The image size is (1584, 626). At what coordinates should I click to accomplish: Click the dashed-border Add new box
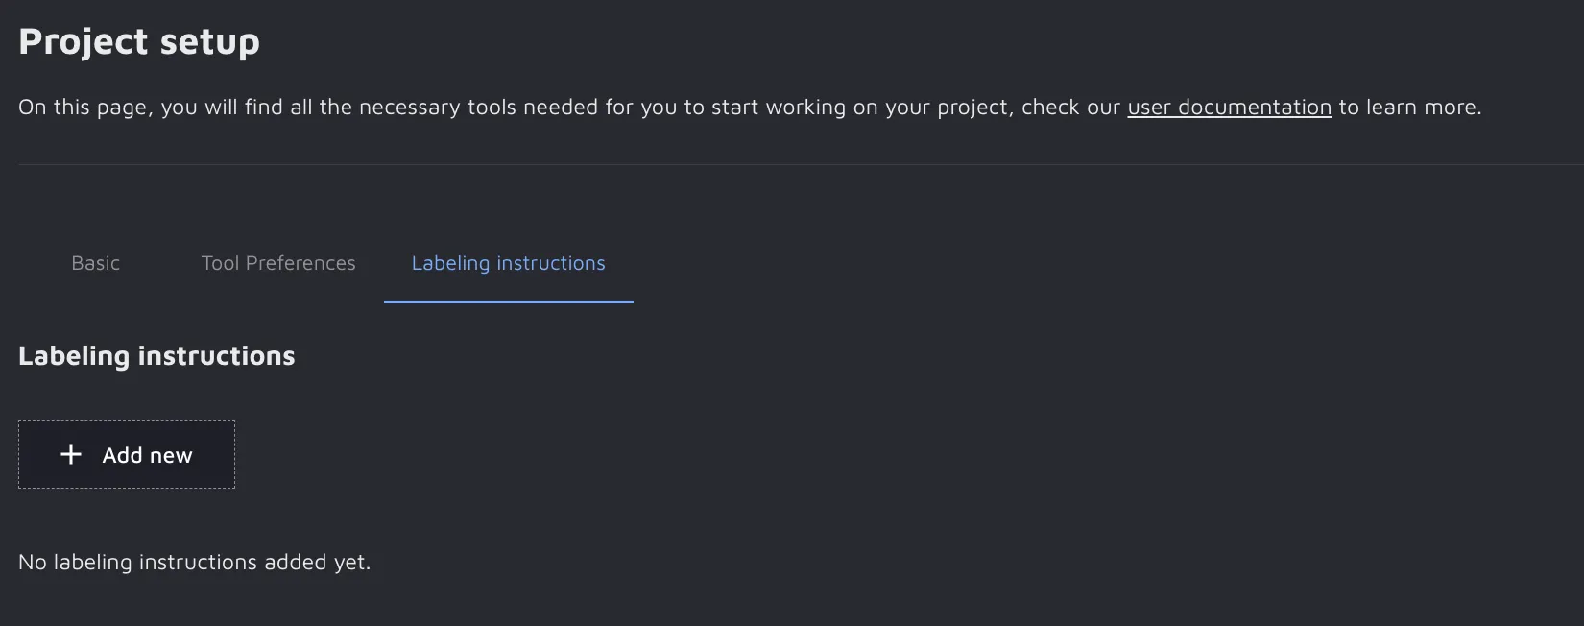(126, 454)
